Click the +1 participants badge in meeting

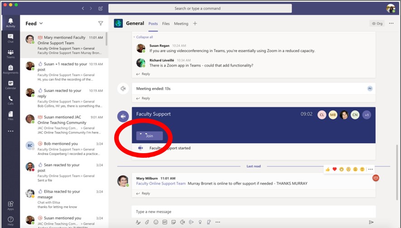(367, 115)
